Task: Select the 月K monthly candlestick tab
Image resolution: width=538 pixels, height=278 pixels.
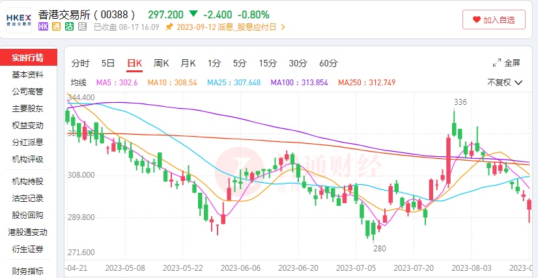Action: [x=188, y=63]
